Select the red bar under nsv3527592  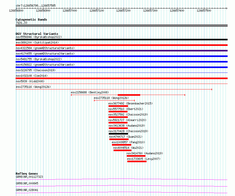pyautogui.click(x=118, y=117)
